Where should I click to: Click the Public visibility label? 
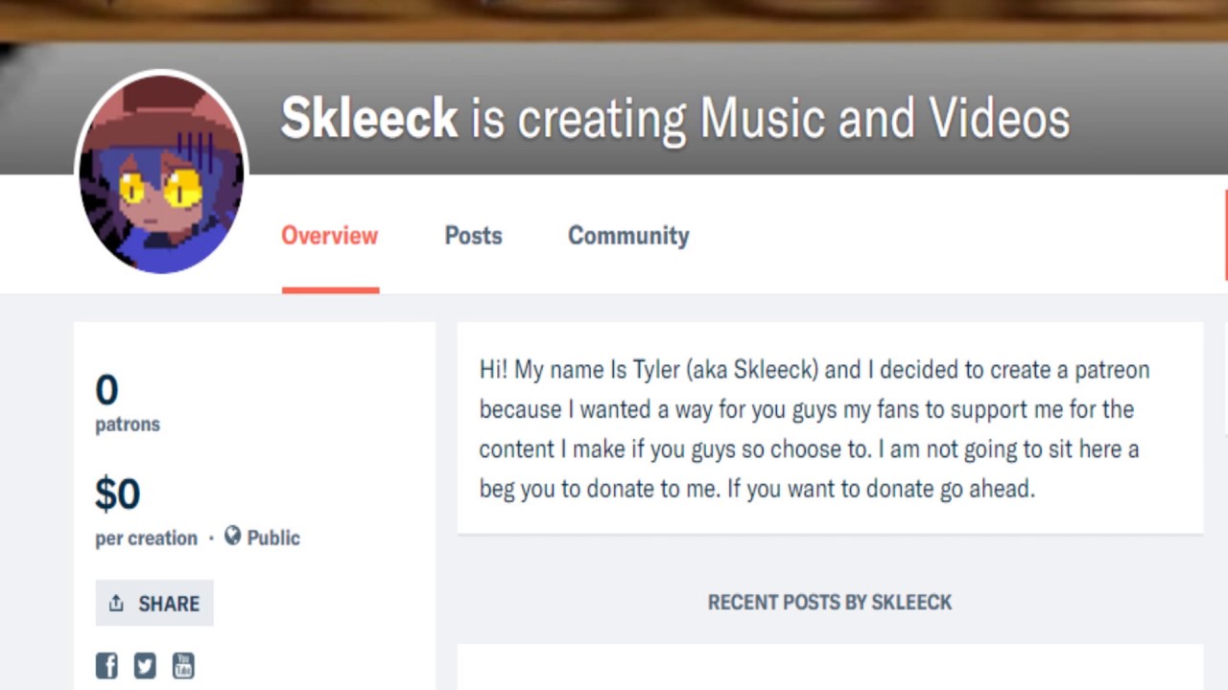coord(273,538)
